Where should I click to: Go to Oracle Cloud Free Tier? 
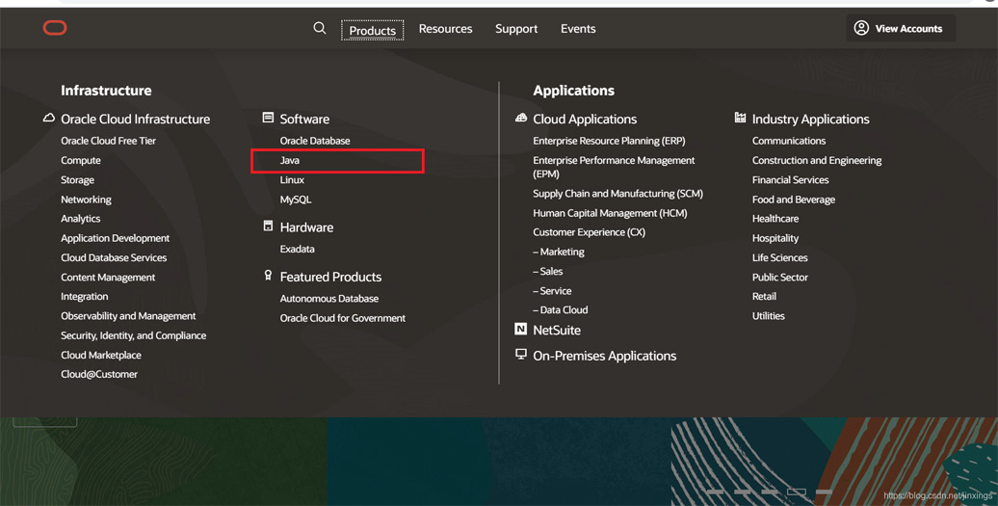pos(108,141)
